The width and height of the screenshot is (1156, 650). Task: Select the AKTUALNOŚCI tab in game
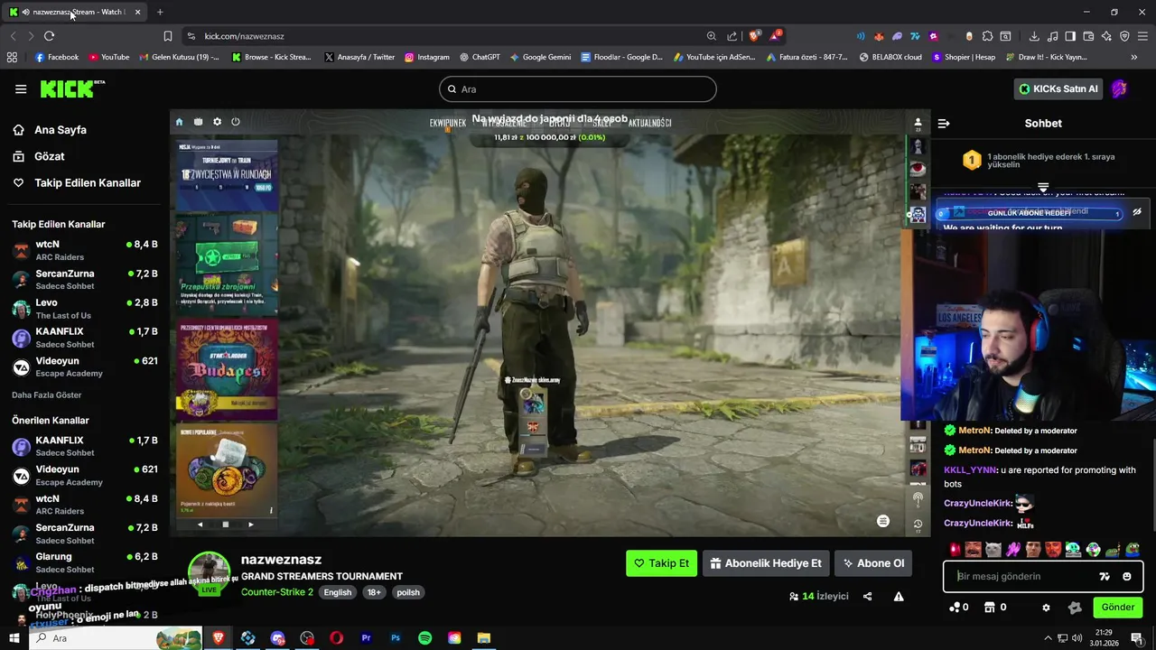650,123
